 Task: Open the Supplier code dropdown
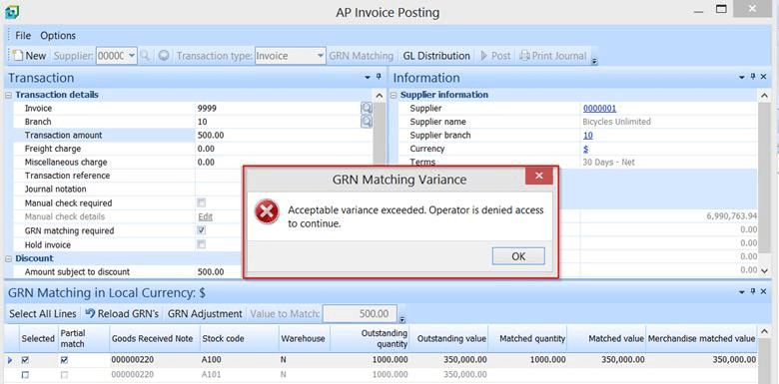coord(132,56)
